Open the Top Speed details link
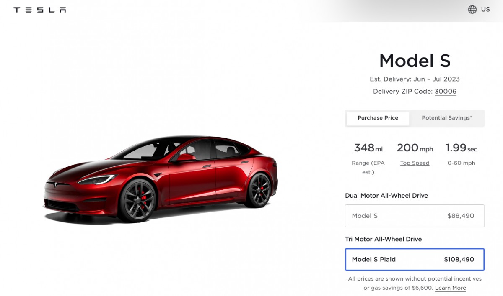Image resolution: width=503 pixels, height=296 pixels. coord(415,163)
